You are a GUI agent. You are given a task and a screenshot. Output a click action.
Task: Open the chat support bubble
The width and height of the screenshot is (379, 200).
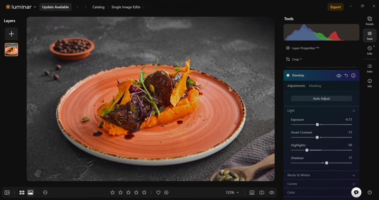[356, 192]
